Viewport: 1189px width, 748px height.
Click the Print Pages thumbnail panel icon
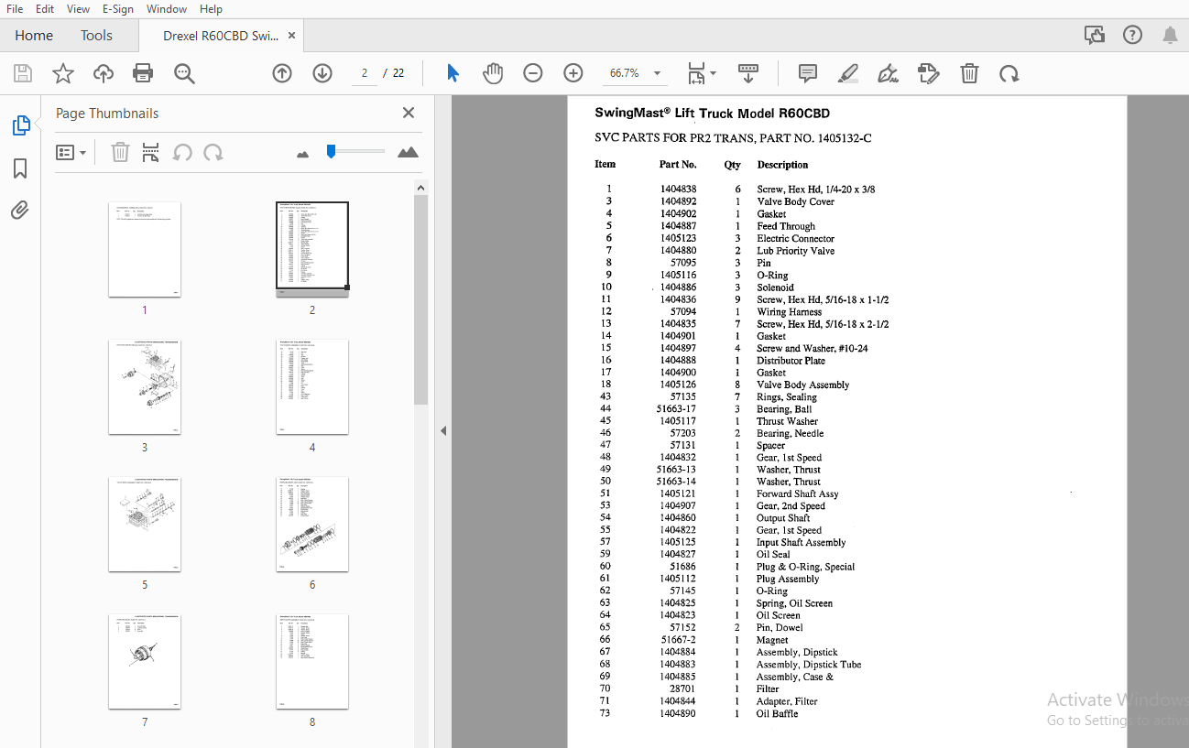click(x=150, y=152)
